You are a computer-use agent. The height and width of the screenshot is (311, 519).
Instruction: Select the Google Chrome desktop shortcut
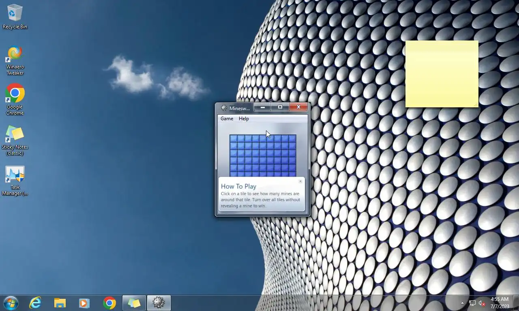[x=15, y=100]
